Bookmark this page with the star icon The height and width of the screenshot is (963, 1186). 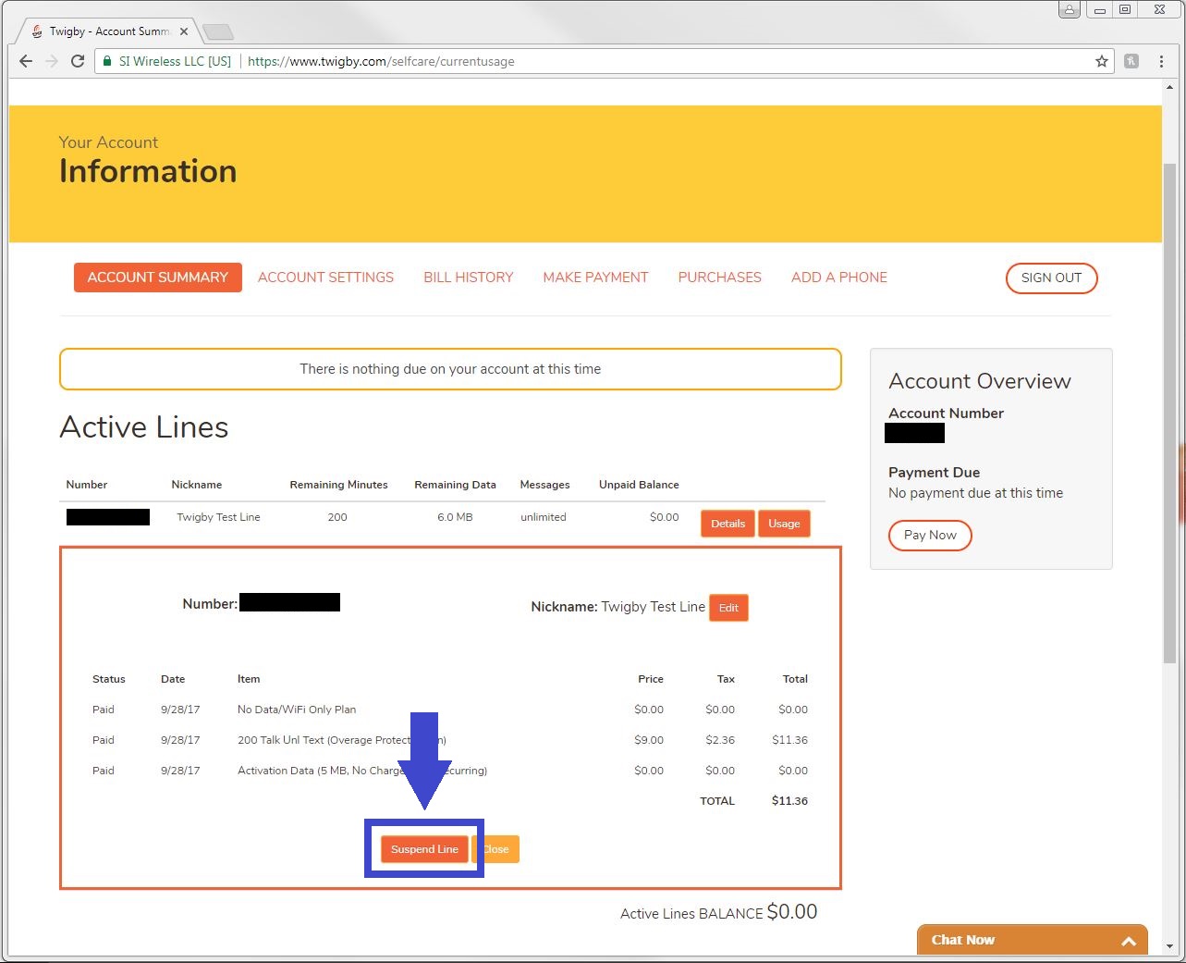1101,61
